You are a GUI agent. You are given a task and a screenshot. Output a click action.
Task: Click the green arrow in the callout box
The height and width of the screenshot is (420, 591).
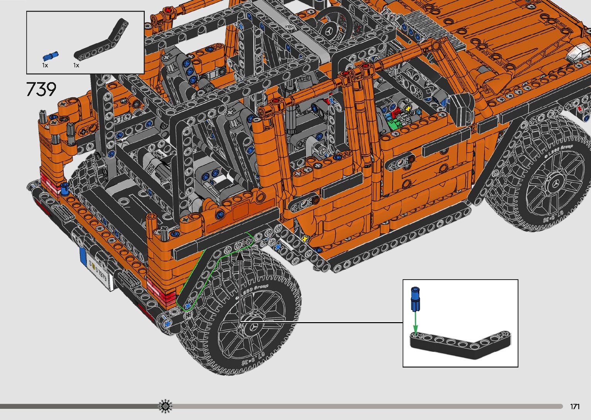tap(415, 322)
